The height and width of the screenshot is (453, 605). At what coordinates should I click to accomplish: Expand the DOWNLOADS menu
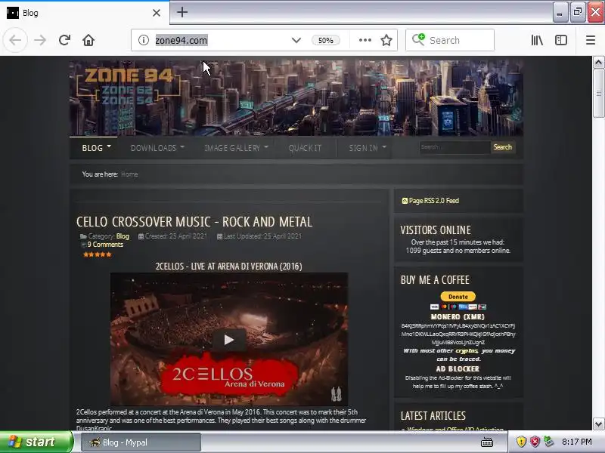coord(157,148)
